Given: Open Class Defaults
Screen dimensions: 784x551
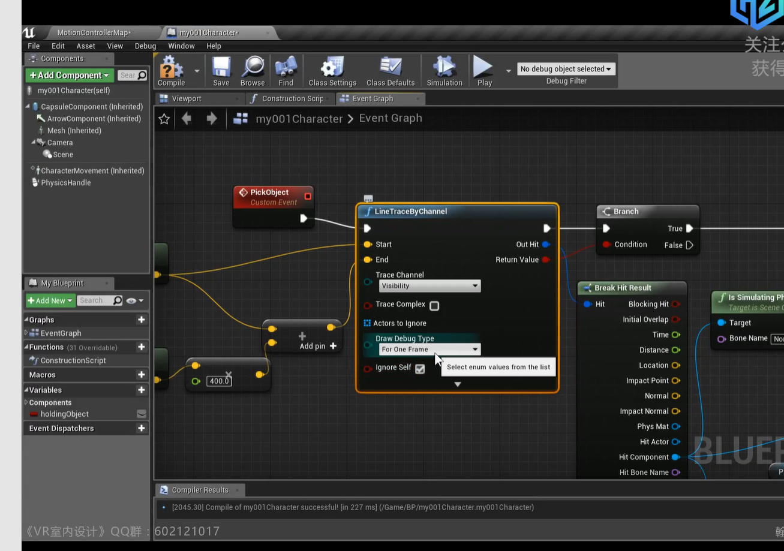Looking at the screenshot, I should pyautogui.click(x=391, y=71).
